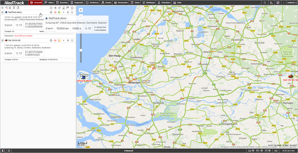The width and height of the screenshot is (298, 153).
Task: Click the quick track icon for NedTrack-demo
Action: 68,12
